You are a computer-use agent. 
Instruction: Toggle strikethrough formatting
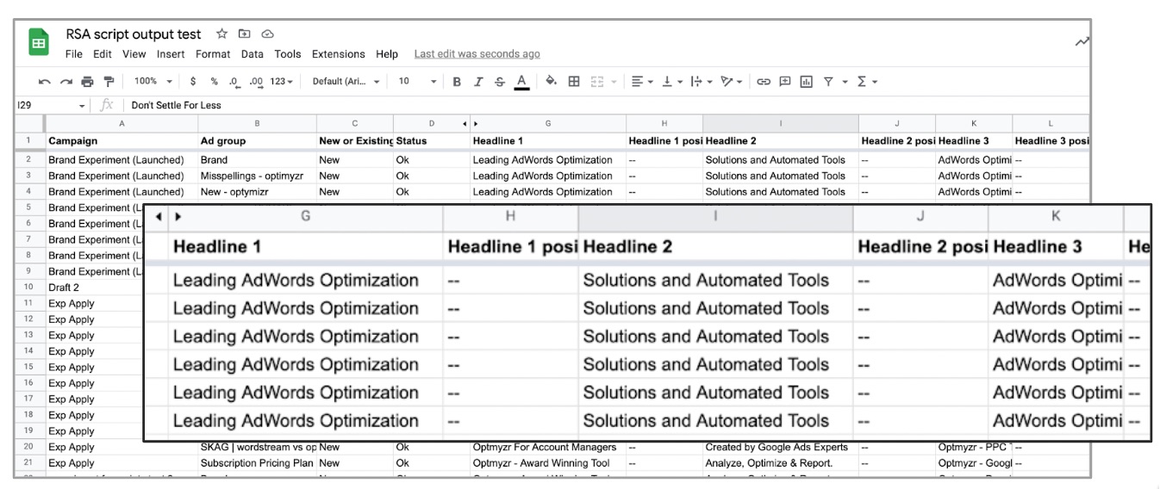pos(500,82)
